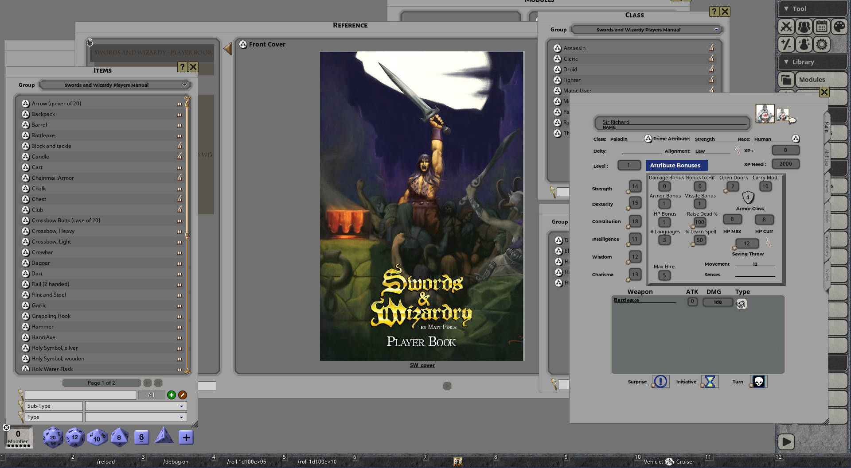This screenshot has height=468, width=851.
Task: Open the Combat Tracker crossed-swords tool
Action: (786, 27)
